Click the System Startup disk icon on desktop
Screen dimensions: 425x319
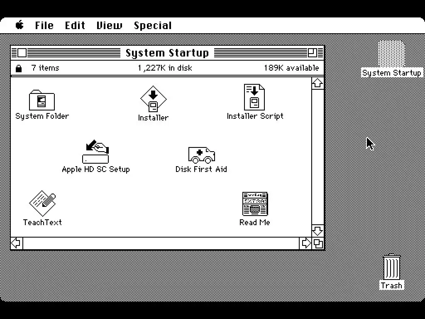click(391, 54)
